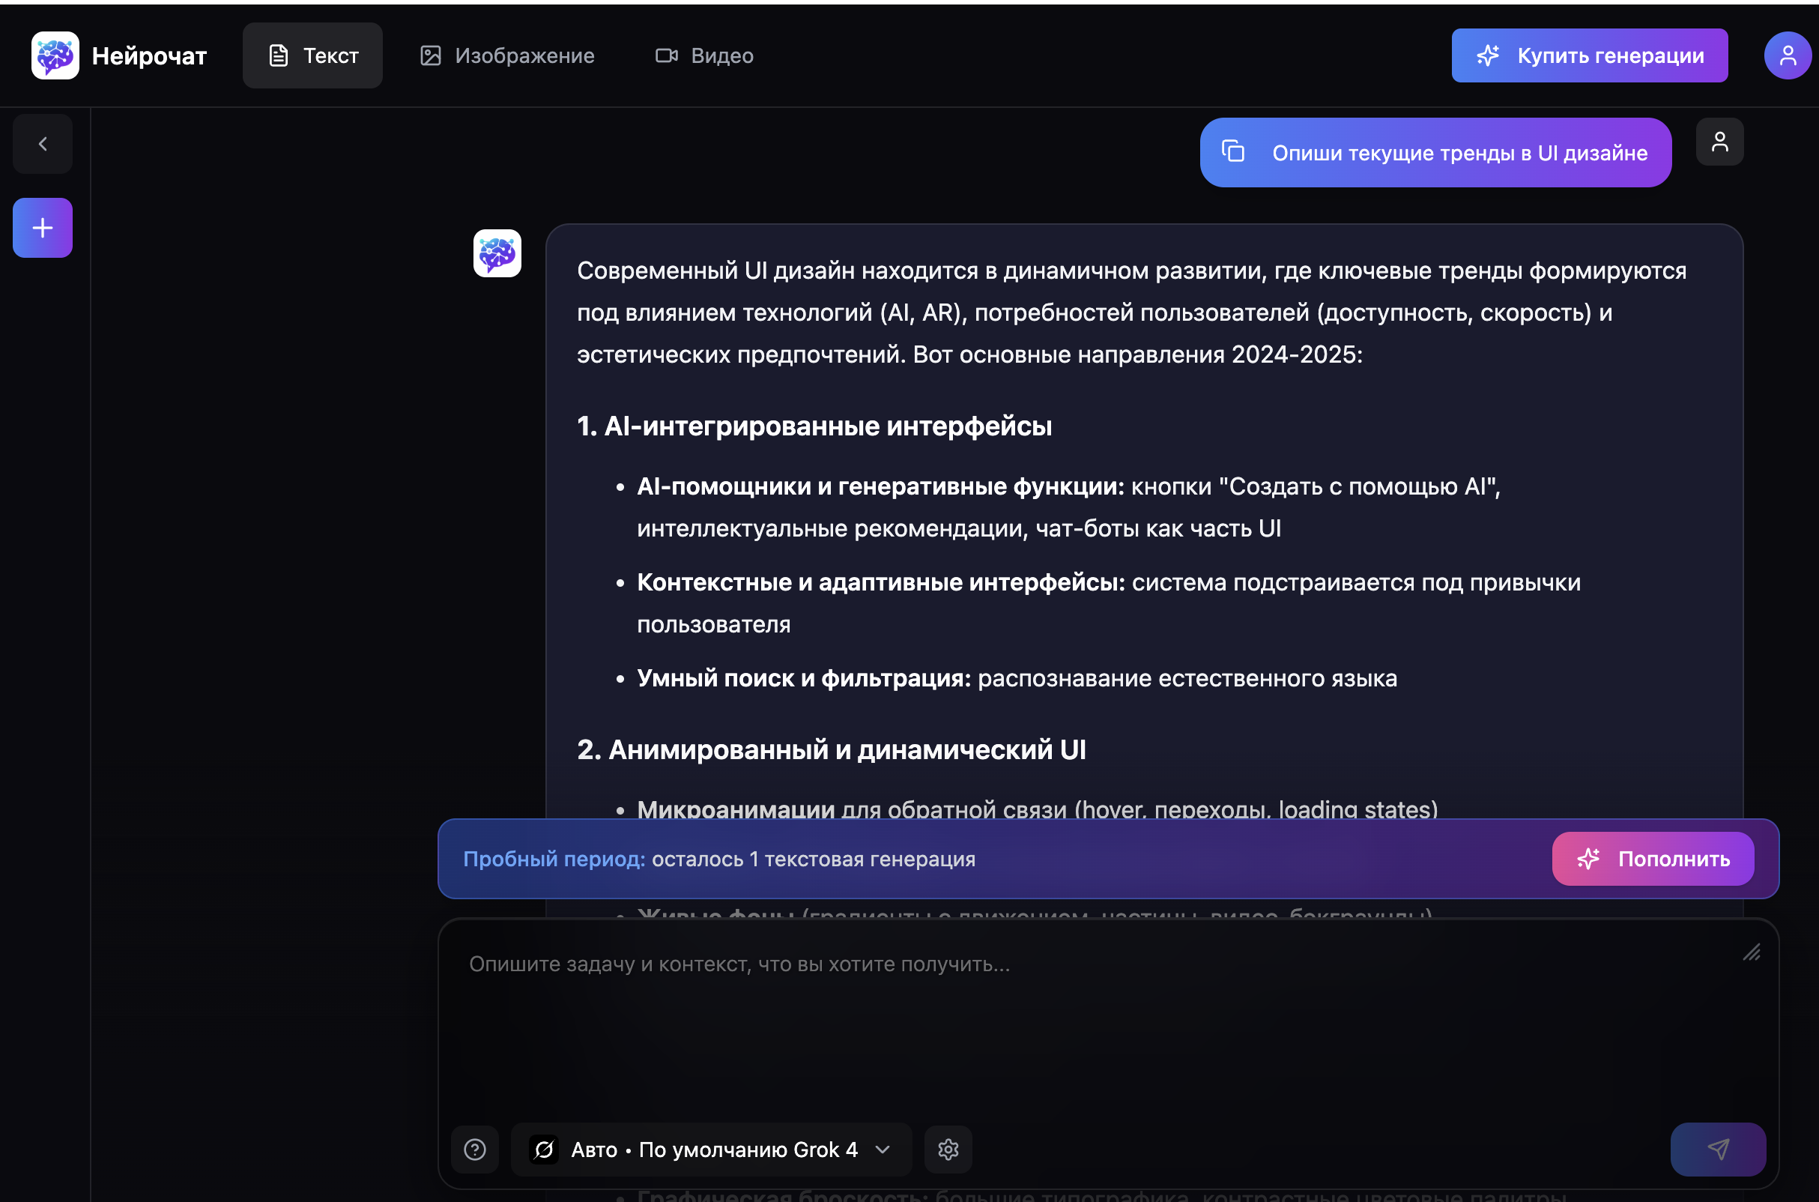Open the Grok 4 model selector dropdown
1819x1202 pixels.
pos(710,1149)
